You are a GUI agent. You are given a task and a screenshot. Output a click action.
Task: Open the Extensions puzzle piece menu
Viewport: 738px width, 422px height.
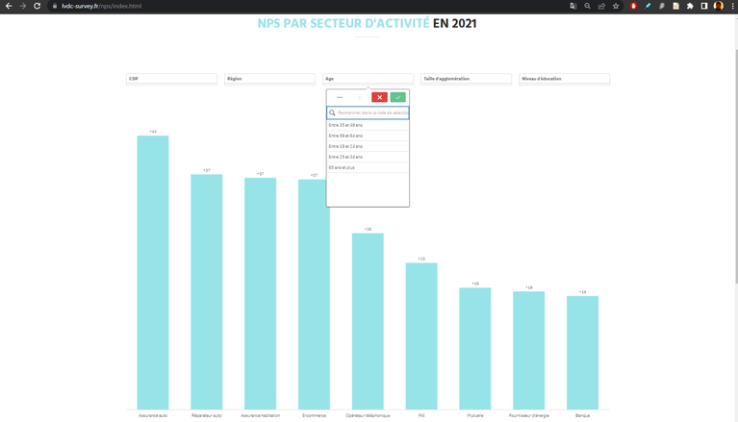tap(690, 6)
